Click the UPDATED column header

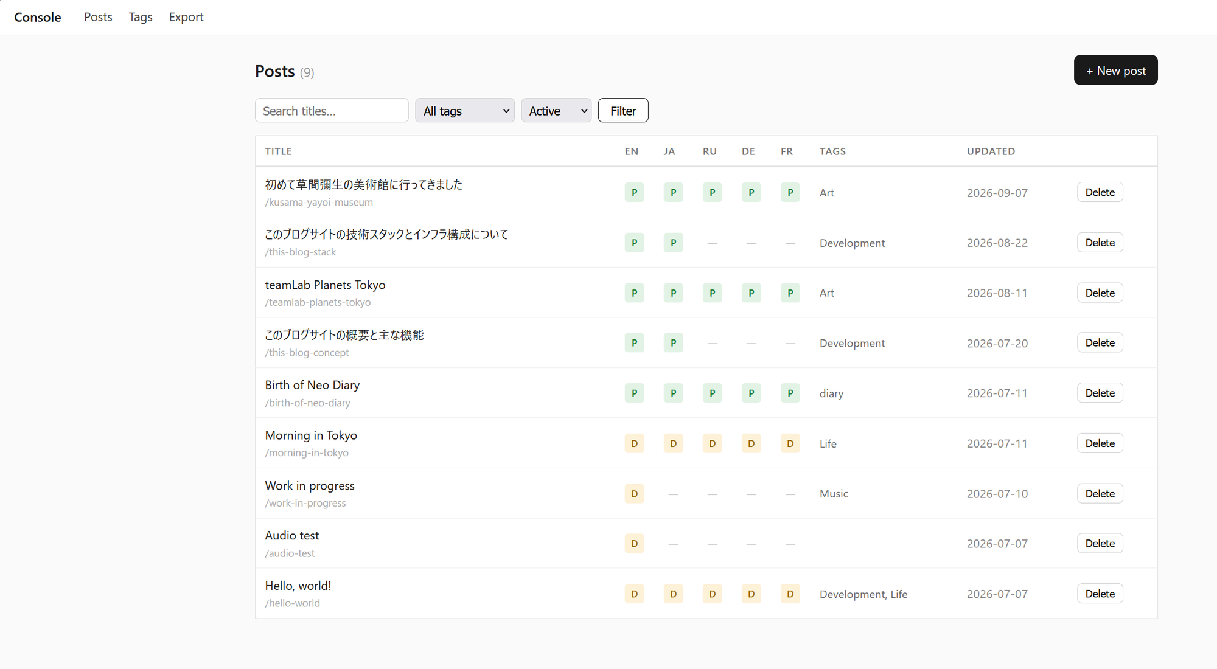tap(991, 151)
